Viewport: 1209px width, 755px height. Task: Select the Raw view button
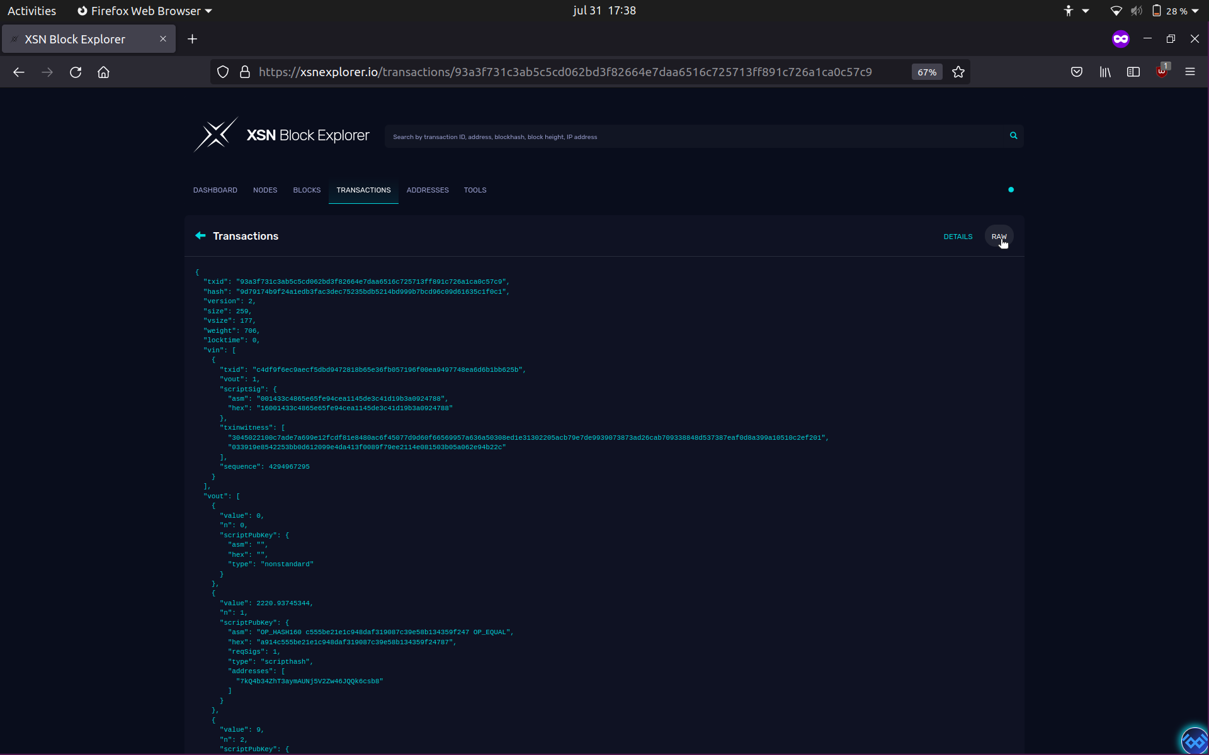coord(999,237)
